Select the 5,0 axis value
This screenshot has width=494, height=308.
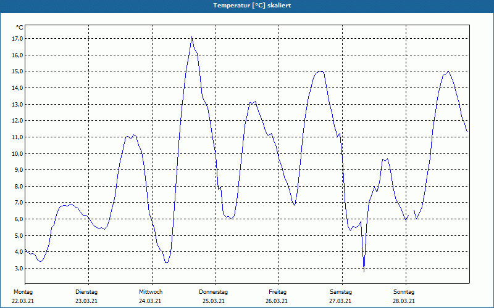pos(19,235)
